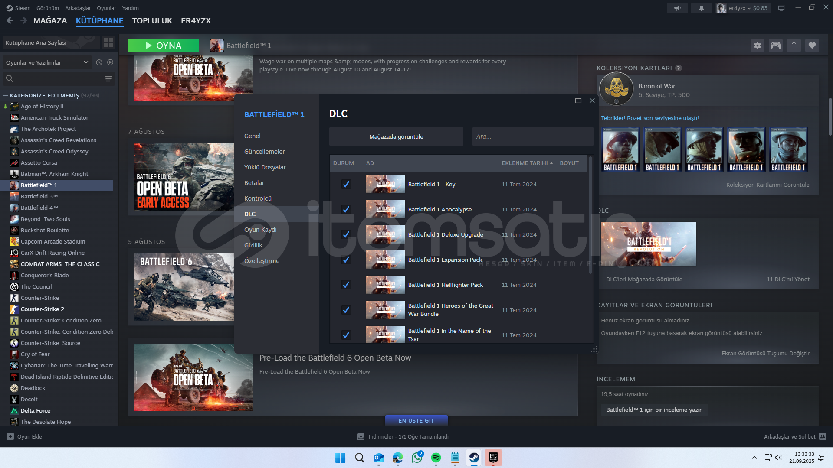Uncheck Battlefield 1 Expansion Pack DLC
The image size is (833, 468).
tap(346, 260)
